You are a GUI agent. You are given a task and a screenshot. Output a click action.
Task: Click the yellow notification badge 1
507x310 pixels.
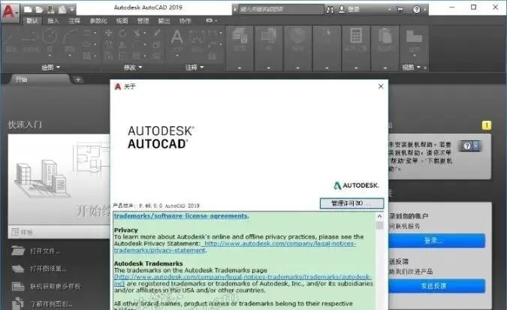(x=486, y=125)
